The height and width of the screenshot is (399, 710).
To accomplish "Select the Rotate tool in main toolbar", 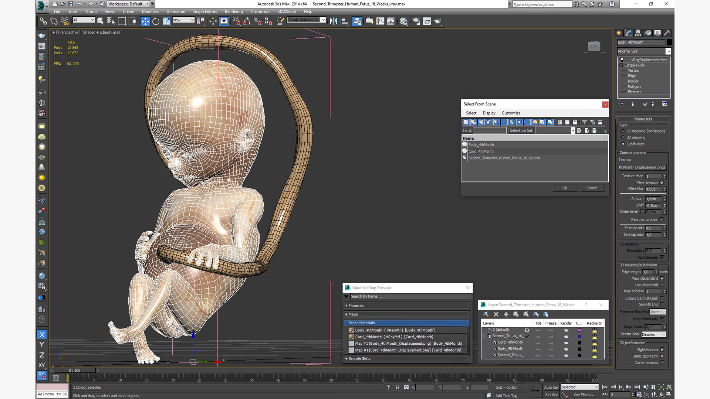I will tap(156, 21).
